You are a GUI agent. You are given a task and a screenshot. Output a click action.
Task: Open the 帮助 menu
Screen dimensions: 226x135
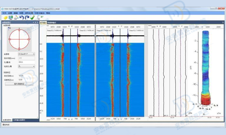(x=48, y=13)
